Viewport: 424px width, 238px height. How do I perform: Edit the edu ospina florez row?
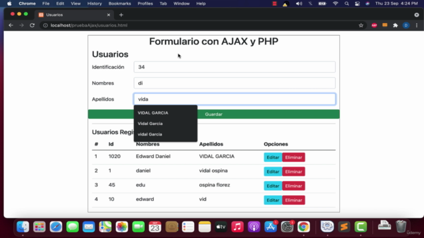click(x=273, y=186)
